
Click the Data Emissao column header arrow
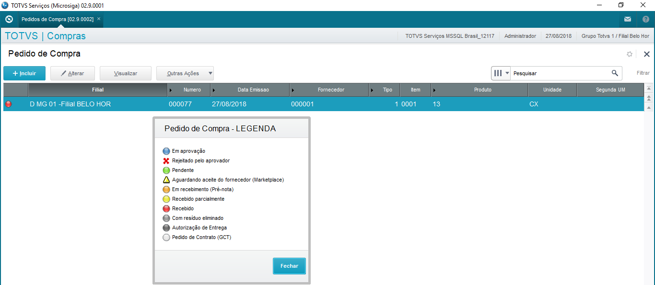213,90
